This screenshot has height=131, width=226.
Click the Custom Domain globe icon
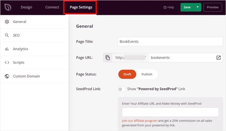click(x=7, y=76)
